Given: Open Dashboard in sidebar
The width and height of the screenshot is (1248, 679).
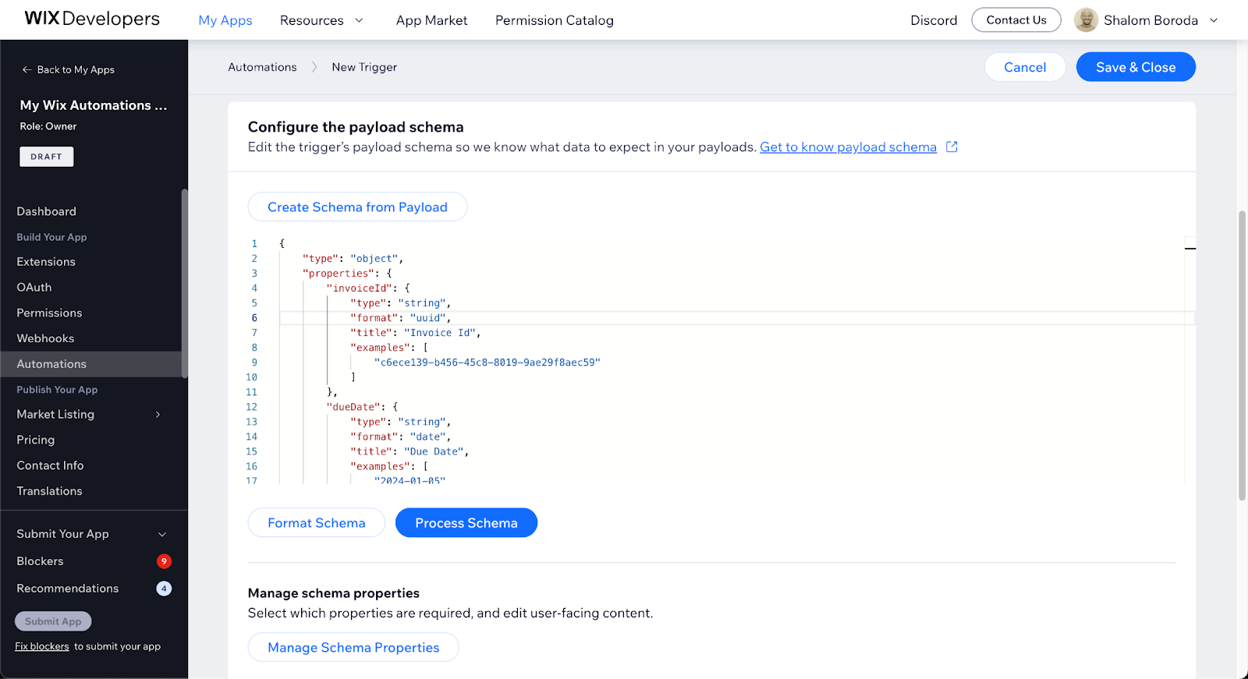Looking at the screenshot, I should coord(47,211).
